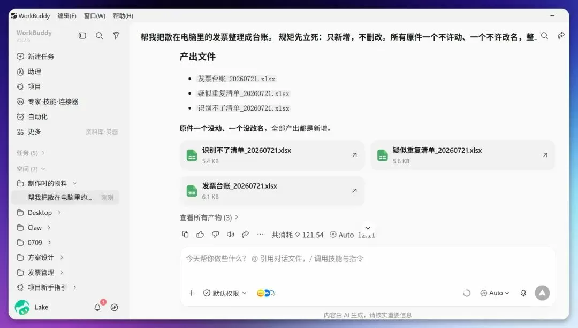Open the 发票台账_20260721.xlsx file card
Screen dimensions: 578x328
click(x=272, y=191)
